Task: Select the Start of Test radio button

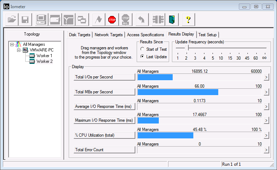Action: pos(142,49)
